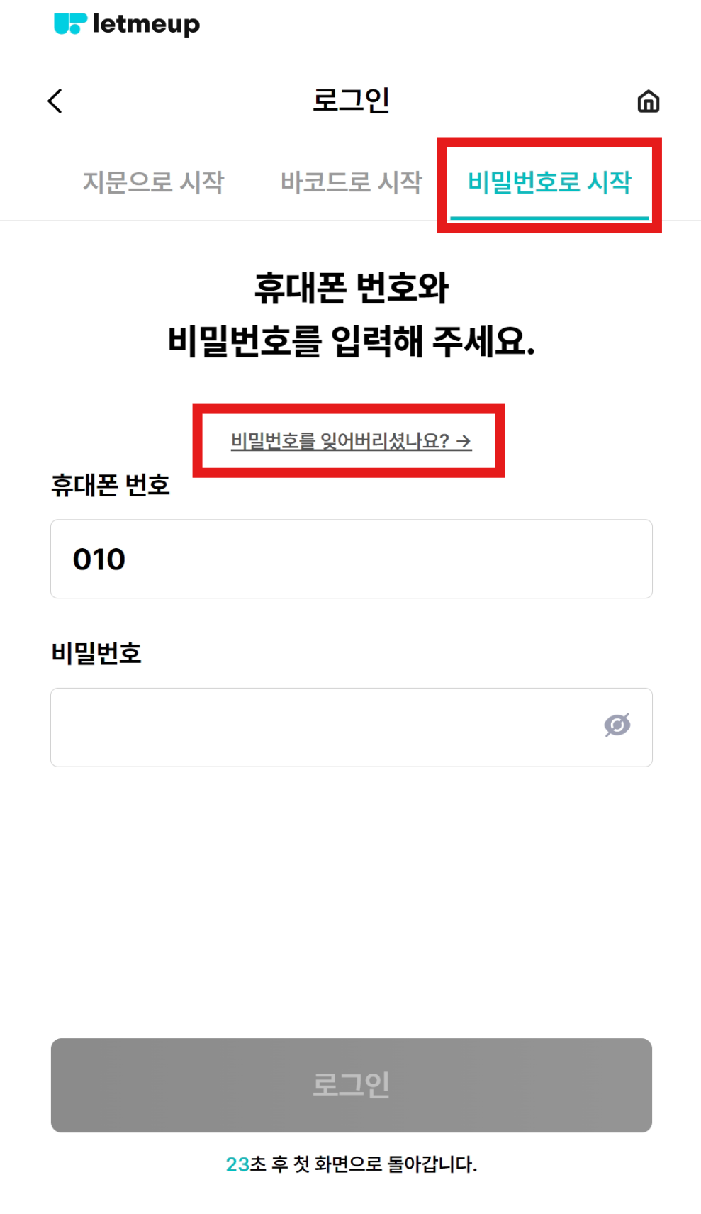
Task: Click the countdown message below login button
Action: pyautogui.click(x=351, y=1164)
